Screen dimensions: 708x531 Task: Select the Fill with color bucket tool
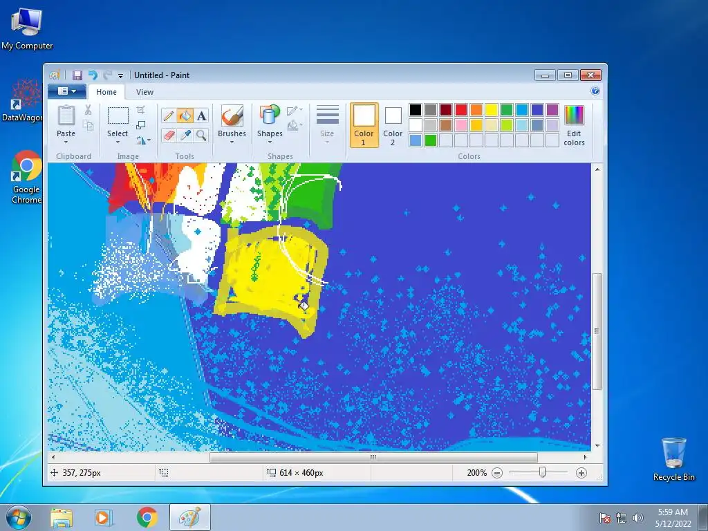[x=185, y=116]
